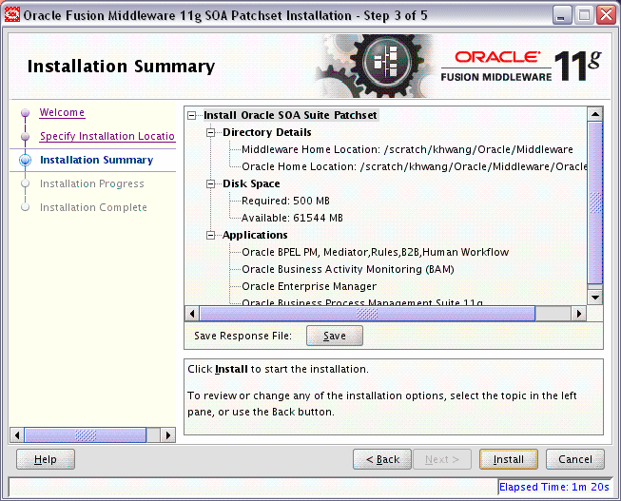Screen dimensions: 621x501
Task: Click the Oracle Fusion Middleware 11g logo
Action: point(521,66)
